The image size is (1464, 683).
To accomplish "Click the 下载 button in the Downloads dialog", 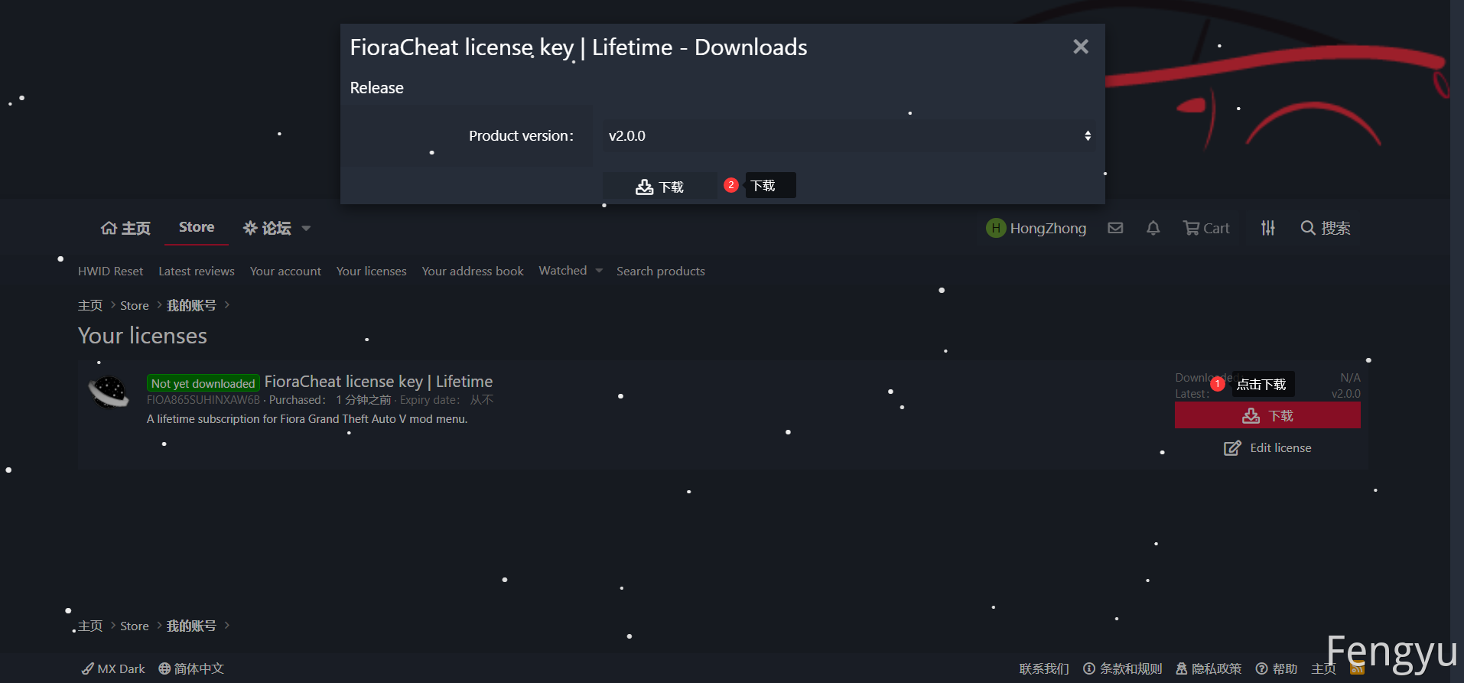I will [x=659, y=187].
